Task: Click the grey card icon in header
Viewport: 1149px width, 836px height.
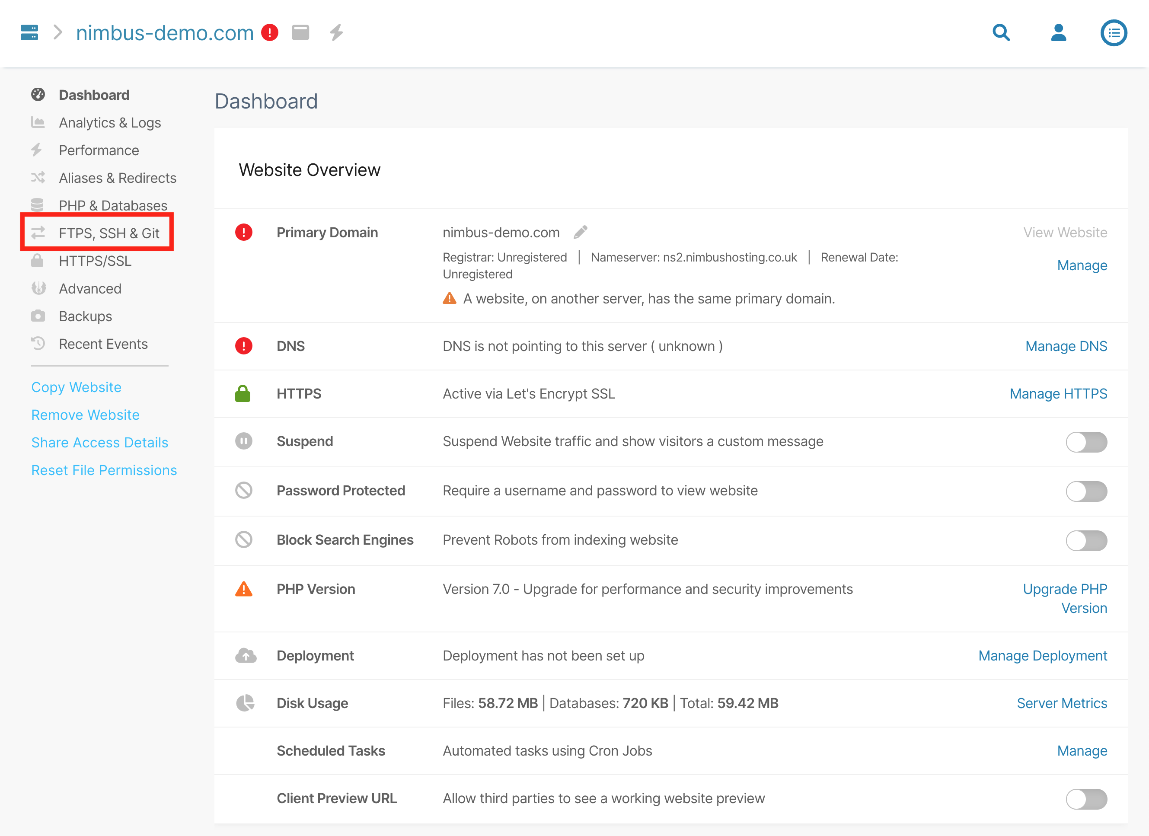Action: pos(300,32)
